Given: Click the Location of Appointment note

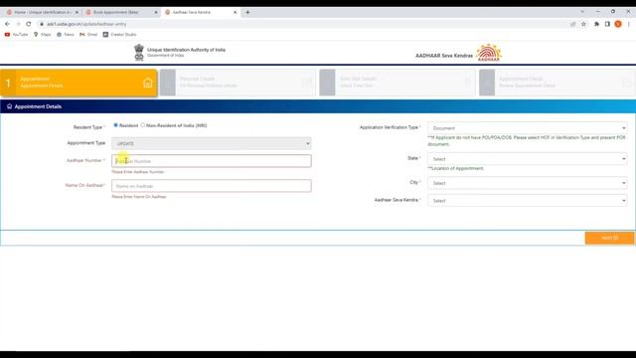Looking at the screenshot, I should click(x=456, y=168).
